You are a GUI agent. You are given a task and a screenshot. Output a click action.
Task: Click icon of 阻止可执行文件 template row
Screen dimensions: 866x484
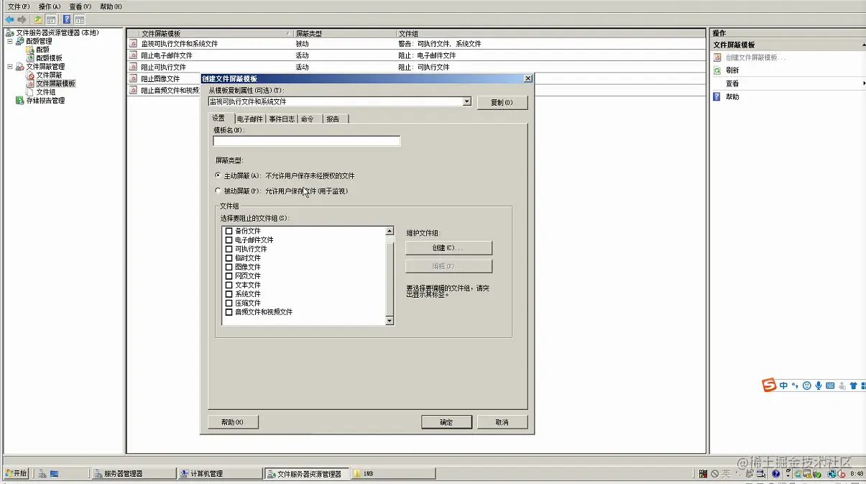133,67
